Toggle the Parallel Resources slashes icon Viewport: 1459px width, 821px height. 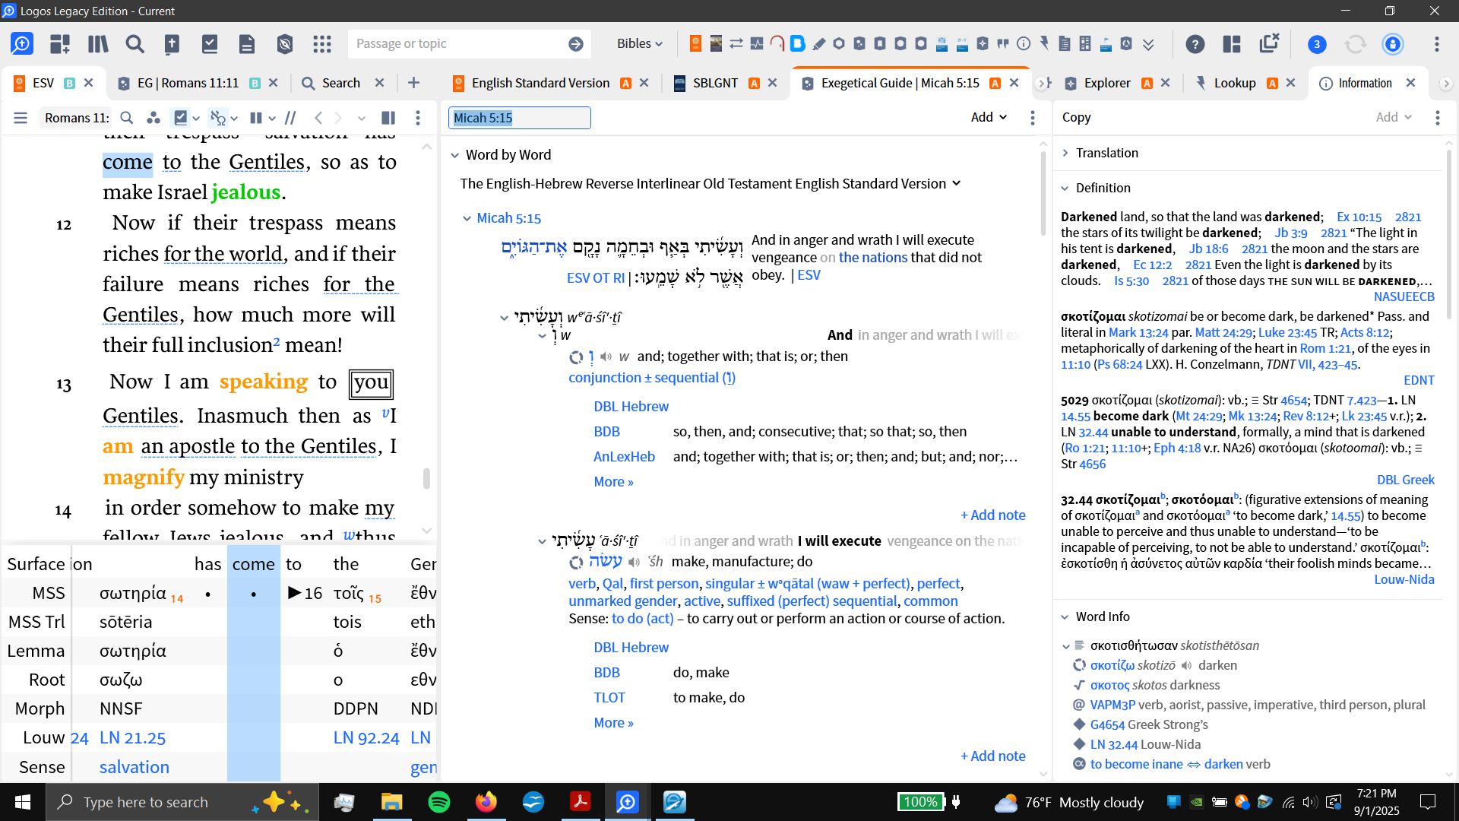(x=290, y=118)
